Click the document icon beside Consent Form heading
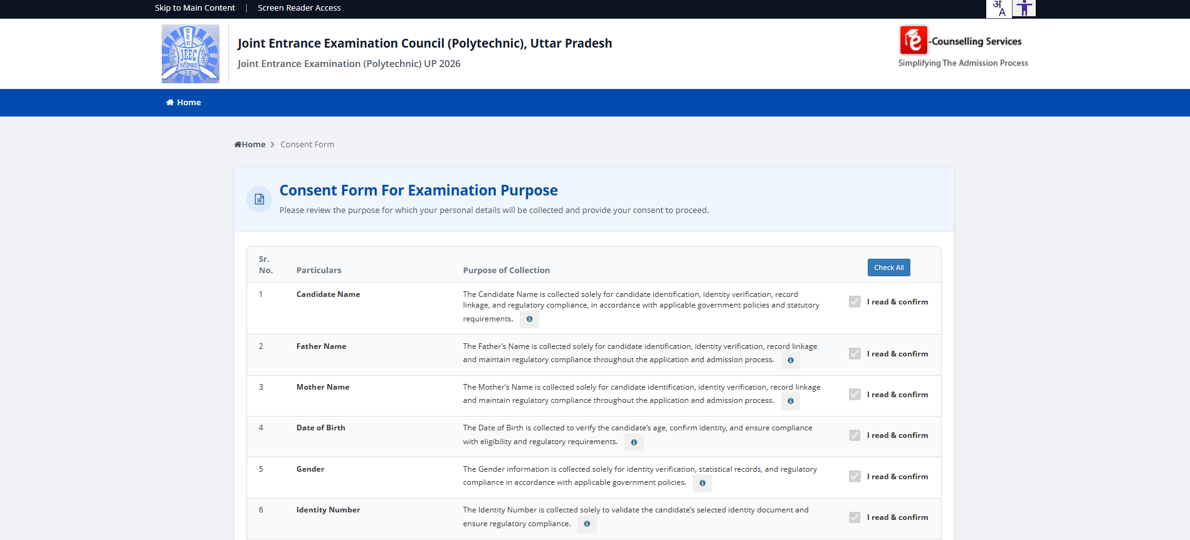Screen dimensions: 1190x540 259,199
